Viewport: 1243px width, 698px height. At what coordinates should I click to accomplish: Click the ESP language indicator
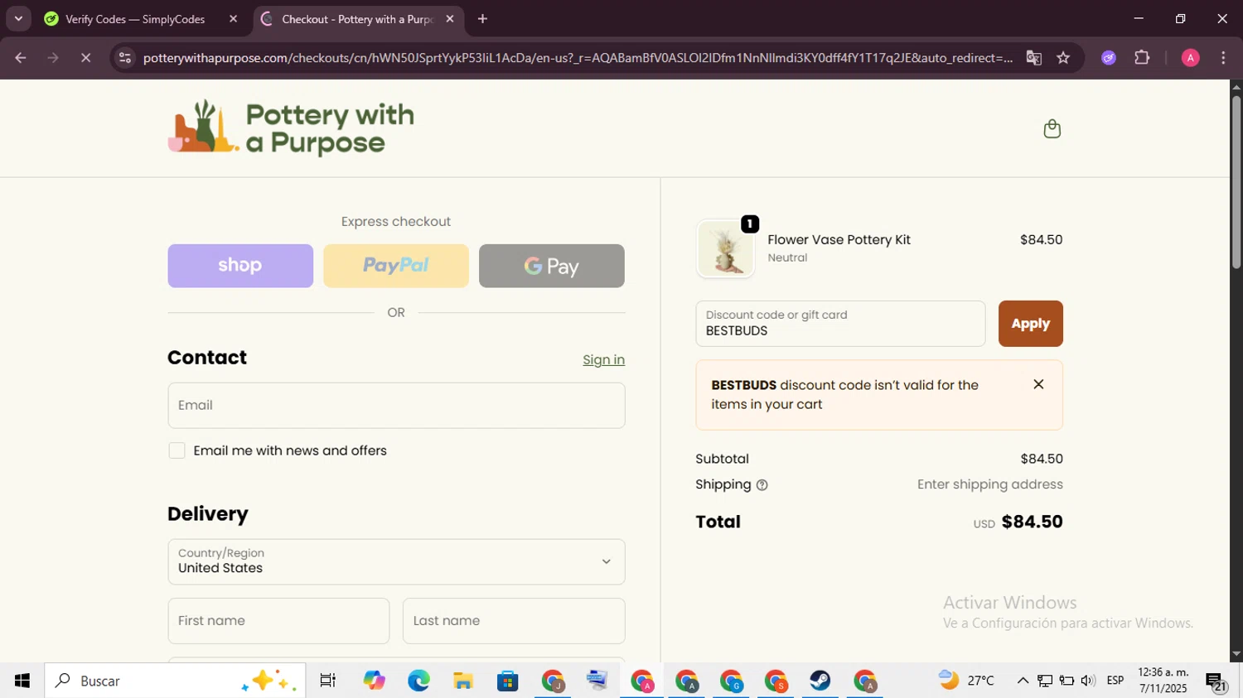tap(1115, 681)
